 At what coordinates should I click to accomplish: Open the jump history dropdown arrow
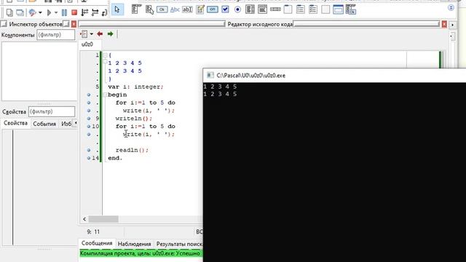point(91,34)
